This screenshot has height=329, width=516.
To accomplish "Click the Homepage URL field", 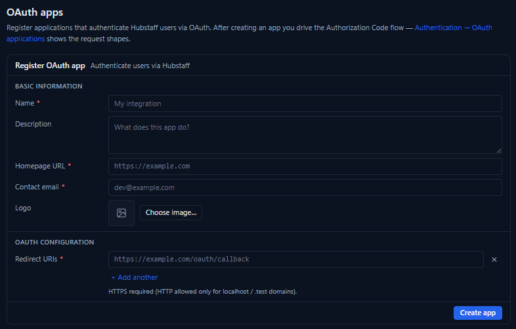I will pyautogui.click(x=305, y=166).
